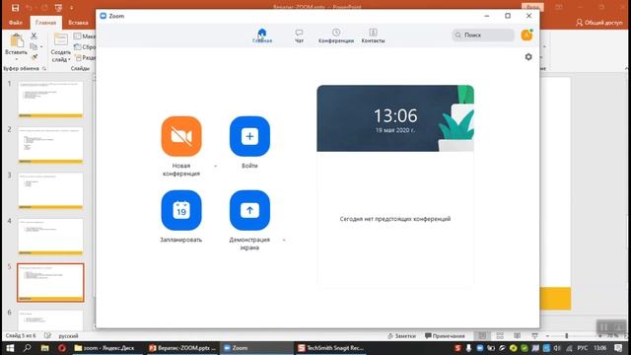Click the Создать слайд button
The image size is (631, 355).
pos(61,47)
